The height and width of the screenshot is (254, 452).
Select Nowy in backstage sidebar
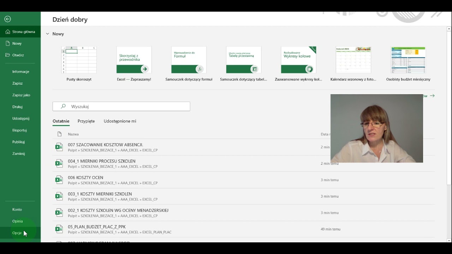pos(20,43)
